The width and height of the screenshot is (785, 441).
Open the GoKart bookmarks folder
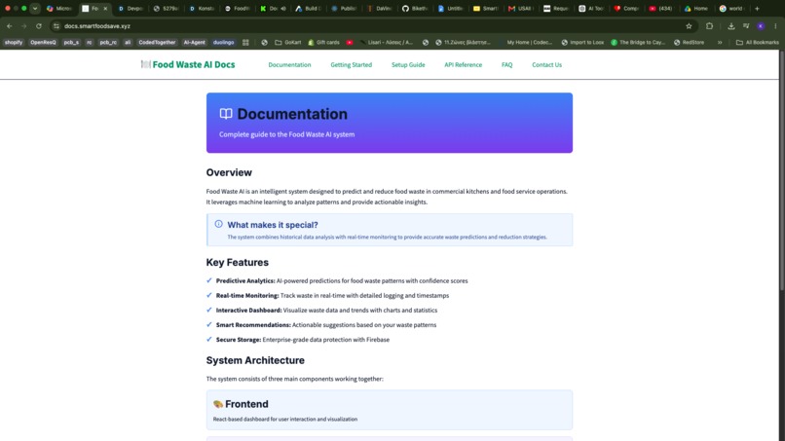point(288,43)
